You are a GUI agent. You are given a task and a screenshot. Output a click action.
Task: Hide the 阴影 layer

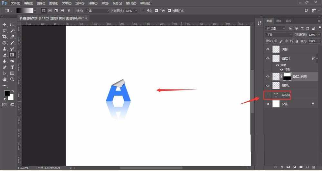268,49
